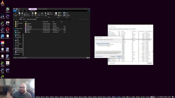Viewport: 175px width, 98px height.
Task: Click the Explorer search box
Action: 83,19
